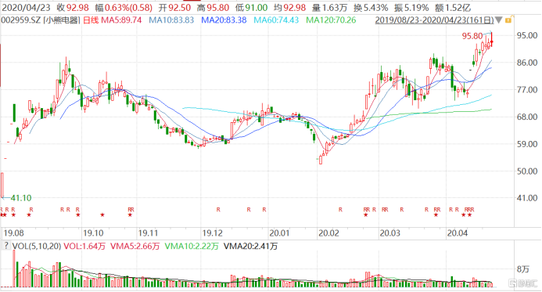542x292 pixels.
Task: Click the VMA10:2.22万 value
Action: (x=192, y=247)
